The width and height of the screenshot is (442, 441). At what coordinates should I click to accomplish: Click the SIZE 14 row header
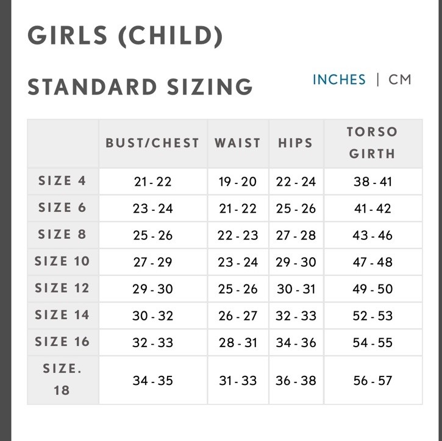[63, 315]
